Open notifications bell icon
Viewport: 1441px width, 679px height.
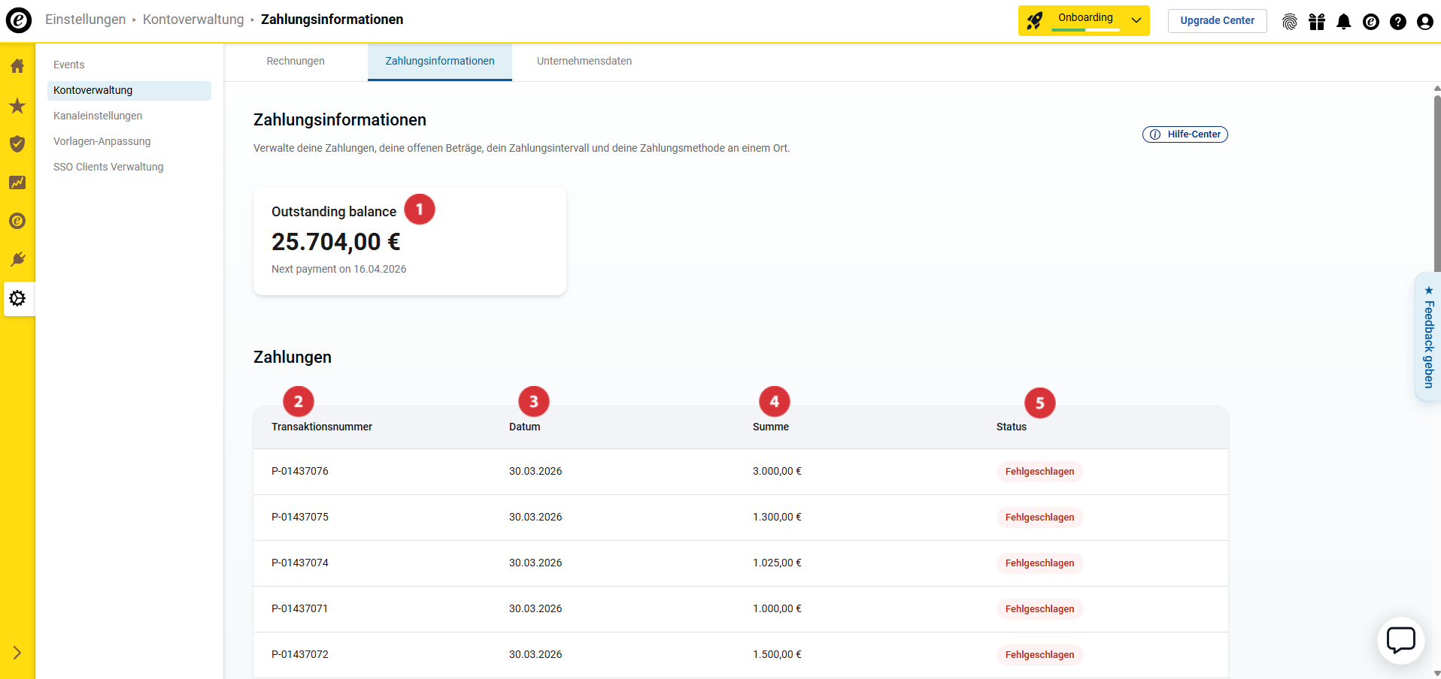coord(1344,22)
